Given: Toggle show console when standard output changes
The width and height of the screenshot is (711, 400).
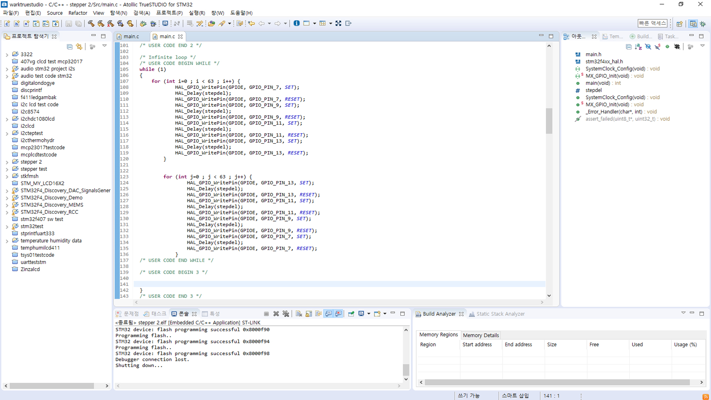Looking at the screenshot, I should [328, 314].
